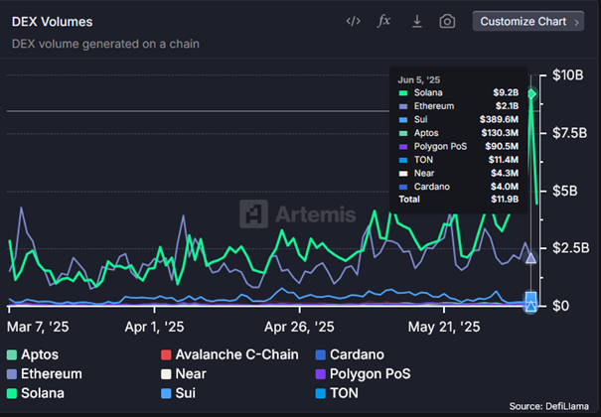Click the Mar 7, '25 axis label
The image size is (601, 417).
(x=38, y=327)
